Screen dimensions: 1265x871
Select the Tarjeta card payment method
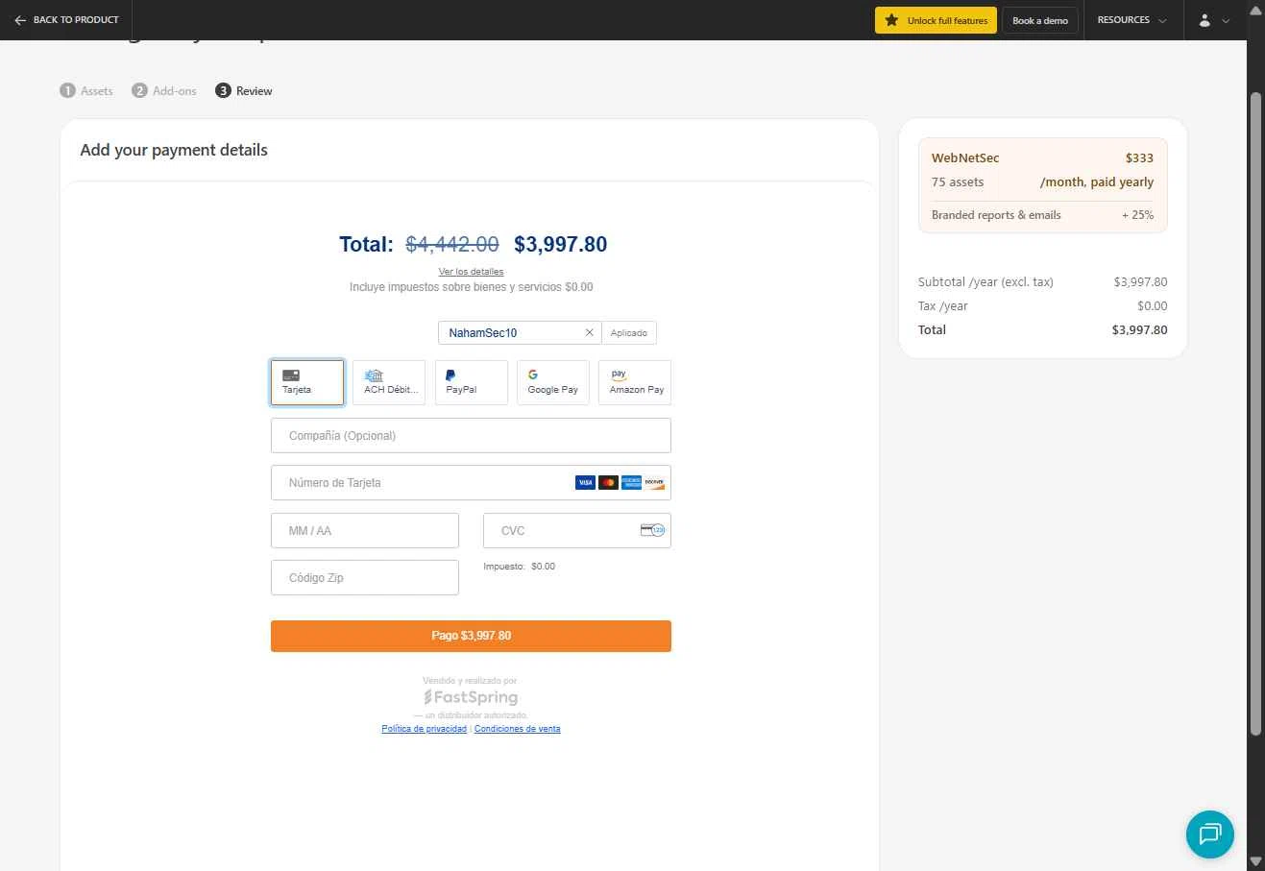tap(307, 382)
